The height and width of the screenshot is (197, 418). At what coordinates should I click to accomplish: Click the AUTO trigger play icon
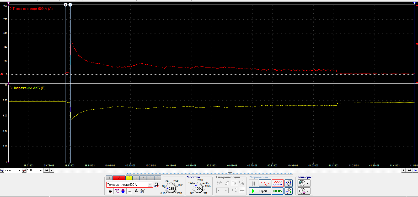[288, 191]
